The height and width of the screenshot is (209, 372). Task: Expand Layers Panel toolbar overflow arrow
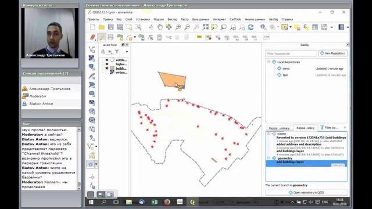point(127,52)
